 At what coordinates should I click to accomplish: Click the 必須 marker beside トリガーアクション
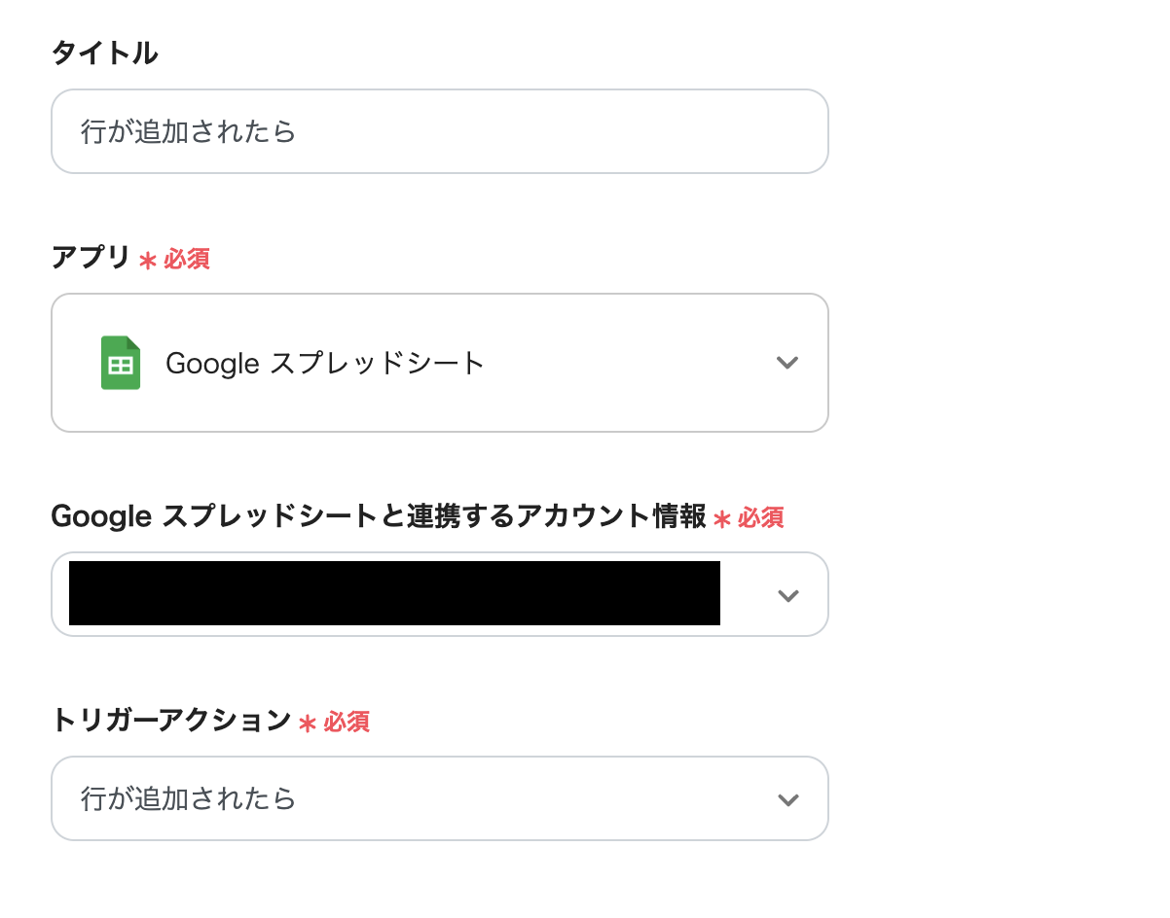pyautogui.click(x=347, y=723)
